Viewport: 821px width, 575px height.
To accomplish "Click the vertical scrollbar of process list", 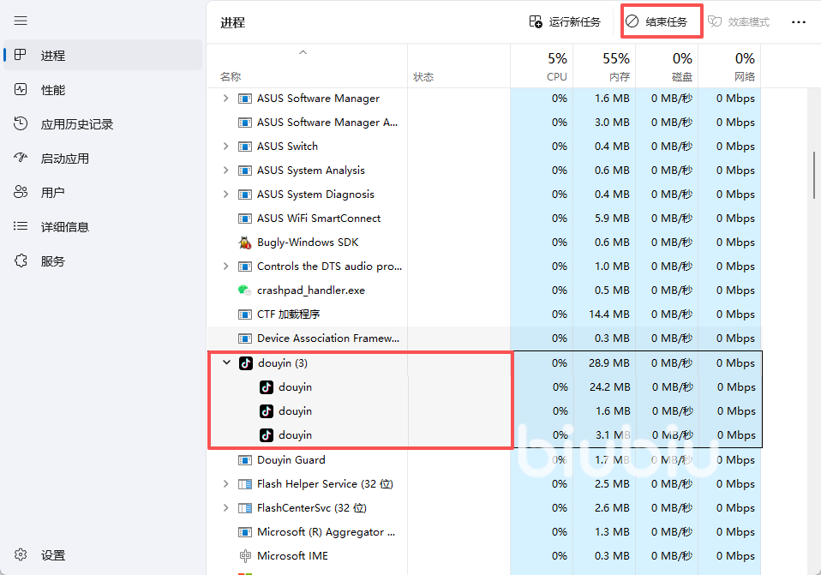I will point(813,176).
